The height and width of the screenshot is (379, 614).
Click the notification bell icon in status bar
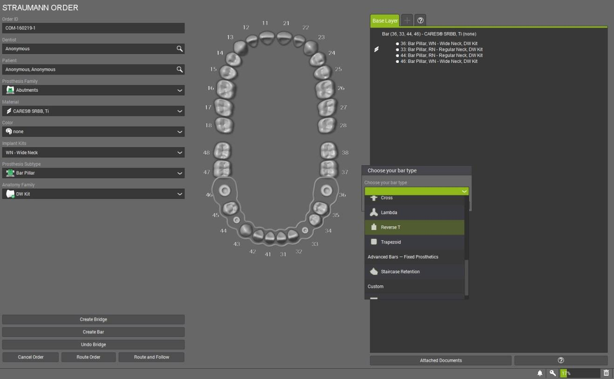pyautogui.click(x=540, y=373)
